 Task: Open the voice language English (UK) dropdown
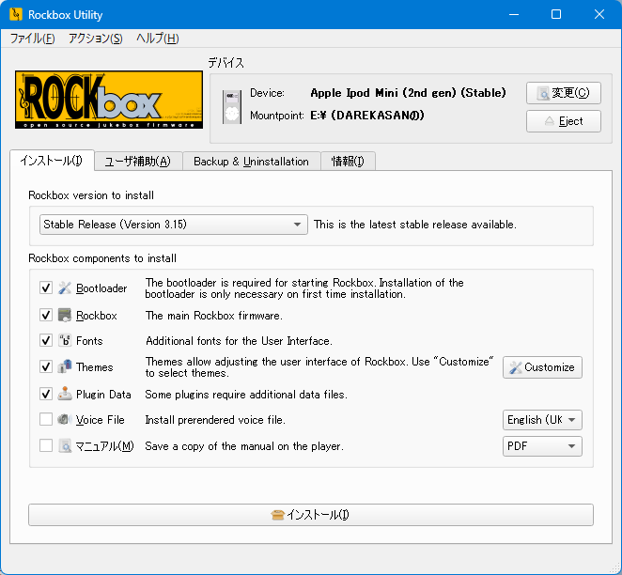pos(542,420)
